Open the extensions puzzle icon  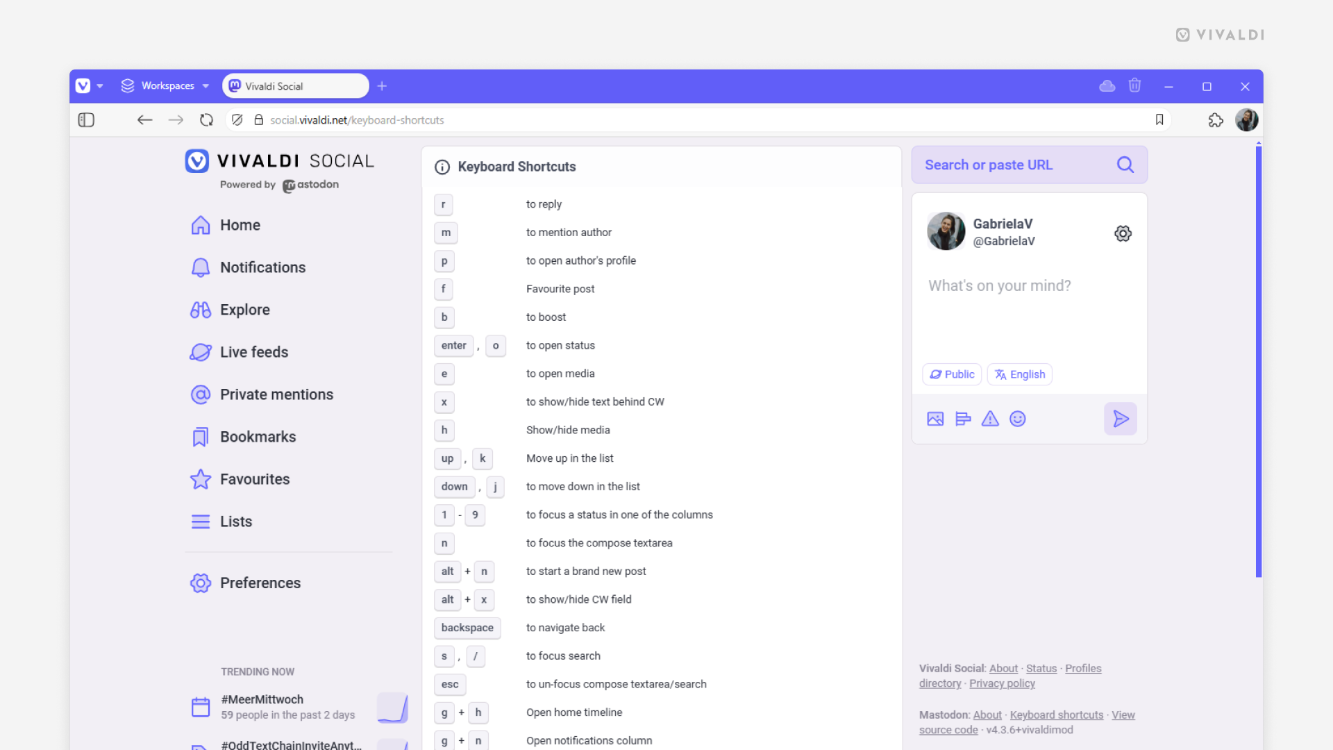(1216, 120)
